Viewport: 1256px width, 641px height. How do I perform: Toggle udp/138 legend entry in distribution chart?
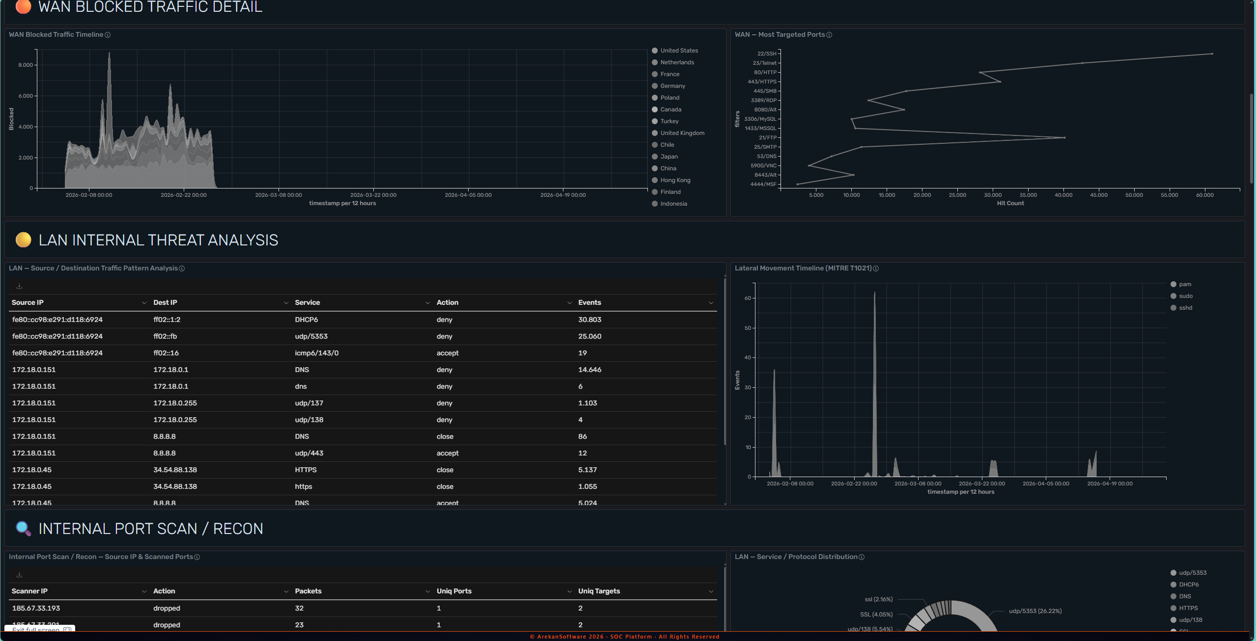1186,620
